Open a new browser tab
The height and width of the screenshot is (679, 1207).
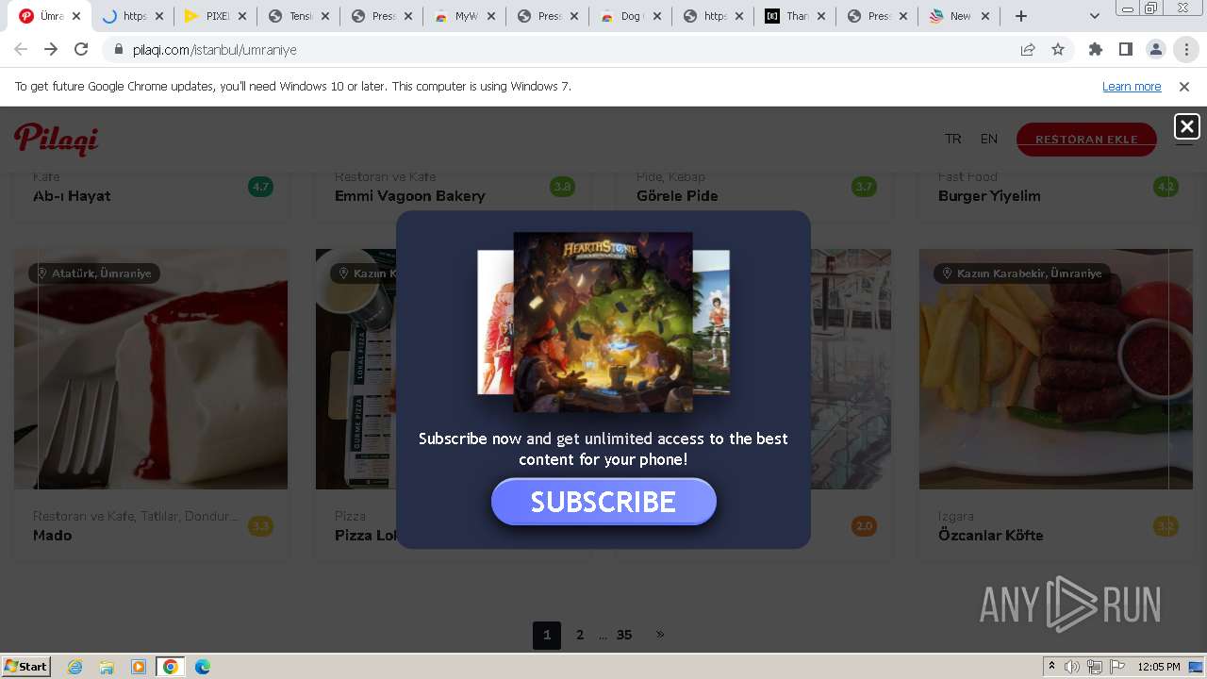coord(1021,16)
